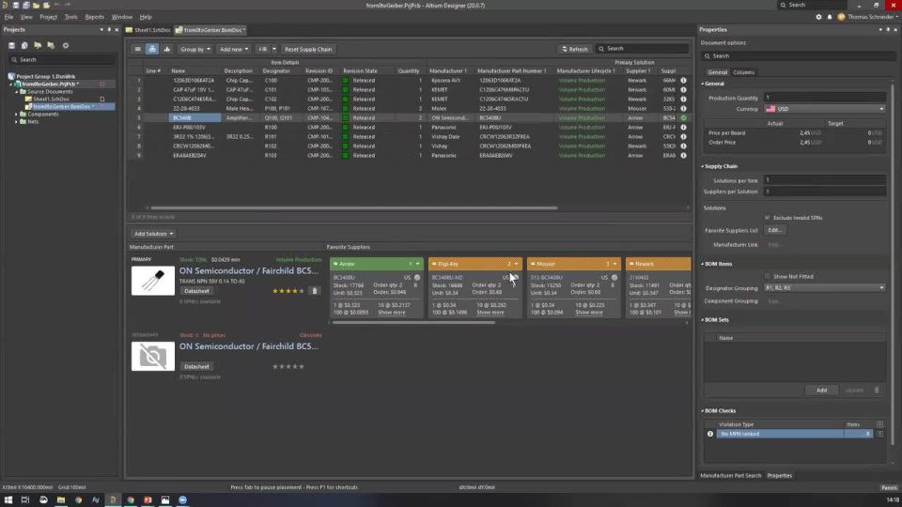Click the open project folder icon in Projects panel

click(x=38, y=45)
